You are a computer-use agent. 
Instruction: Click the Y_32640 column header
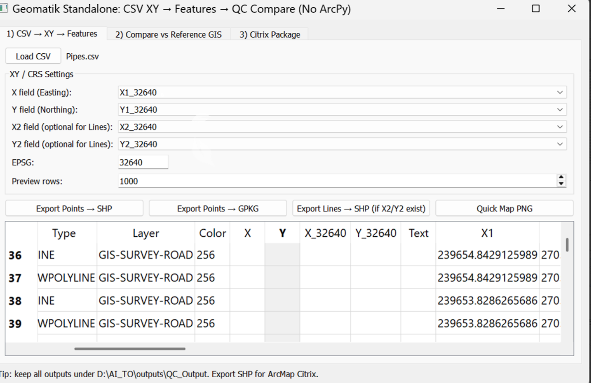(x=376, y=233)
